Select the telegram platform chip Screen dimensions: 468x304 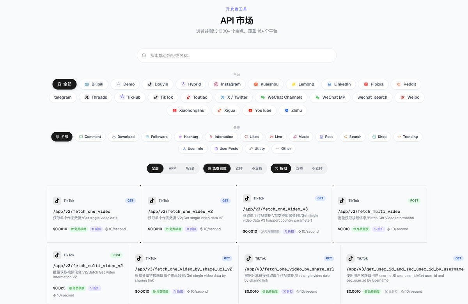(63, 97)
